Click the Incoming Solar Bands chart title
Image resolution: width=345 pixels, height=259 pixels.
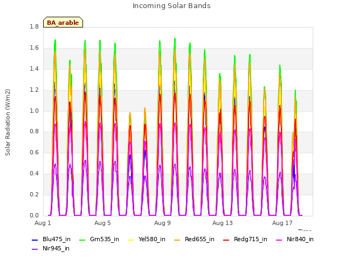click(171, 6)
